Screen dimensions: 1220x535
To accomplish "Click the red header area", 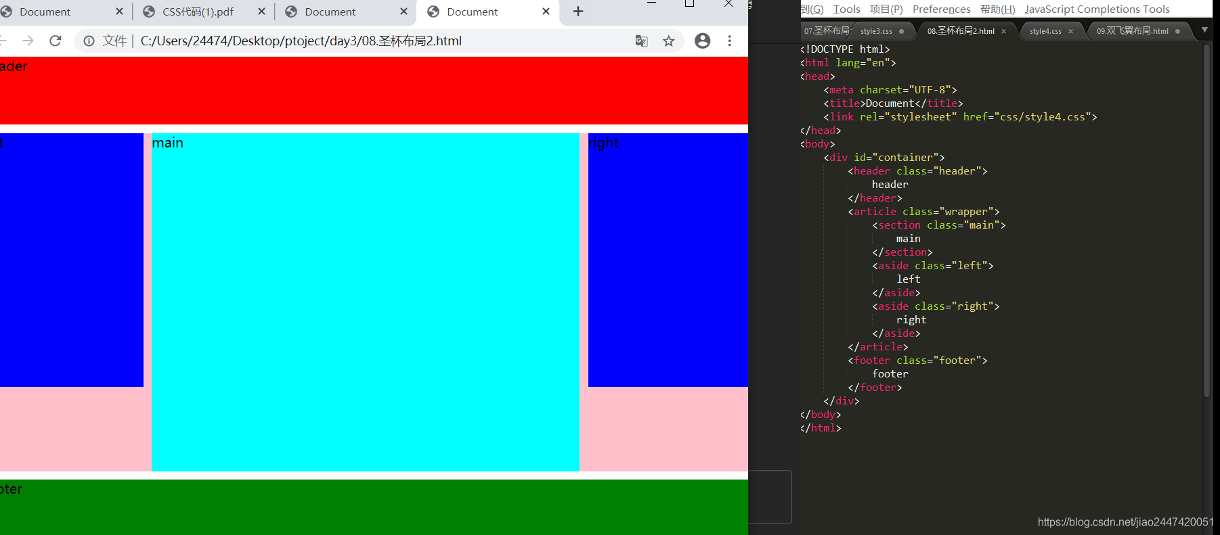I will point(374,91).
